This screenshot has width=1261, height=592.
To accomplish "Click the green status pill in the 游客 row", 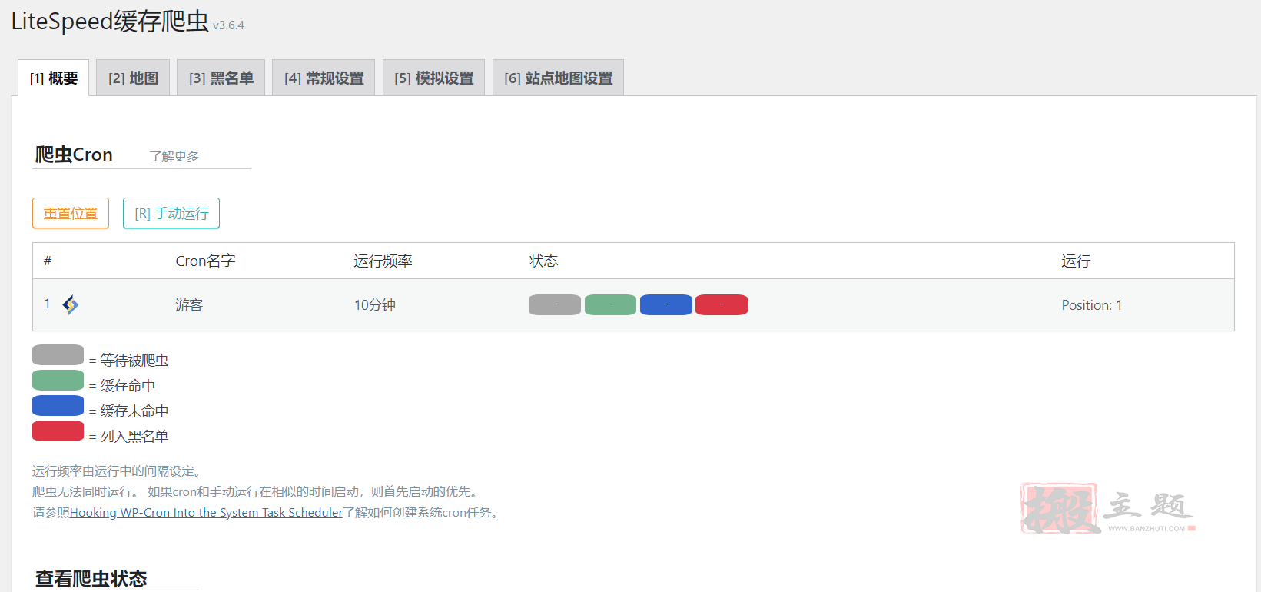I will 610,304.
